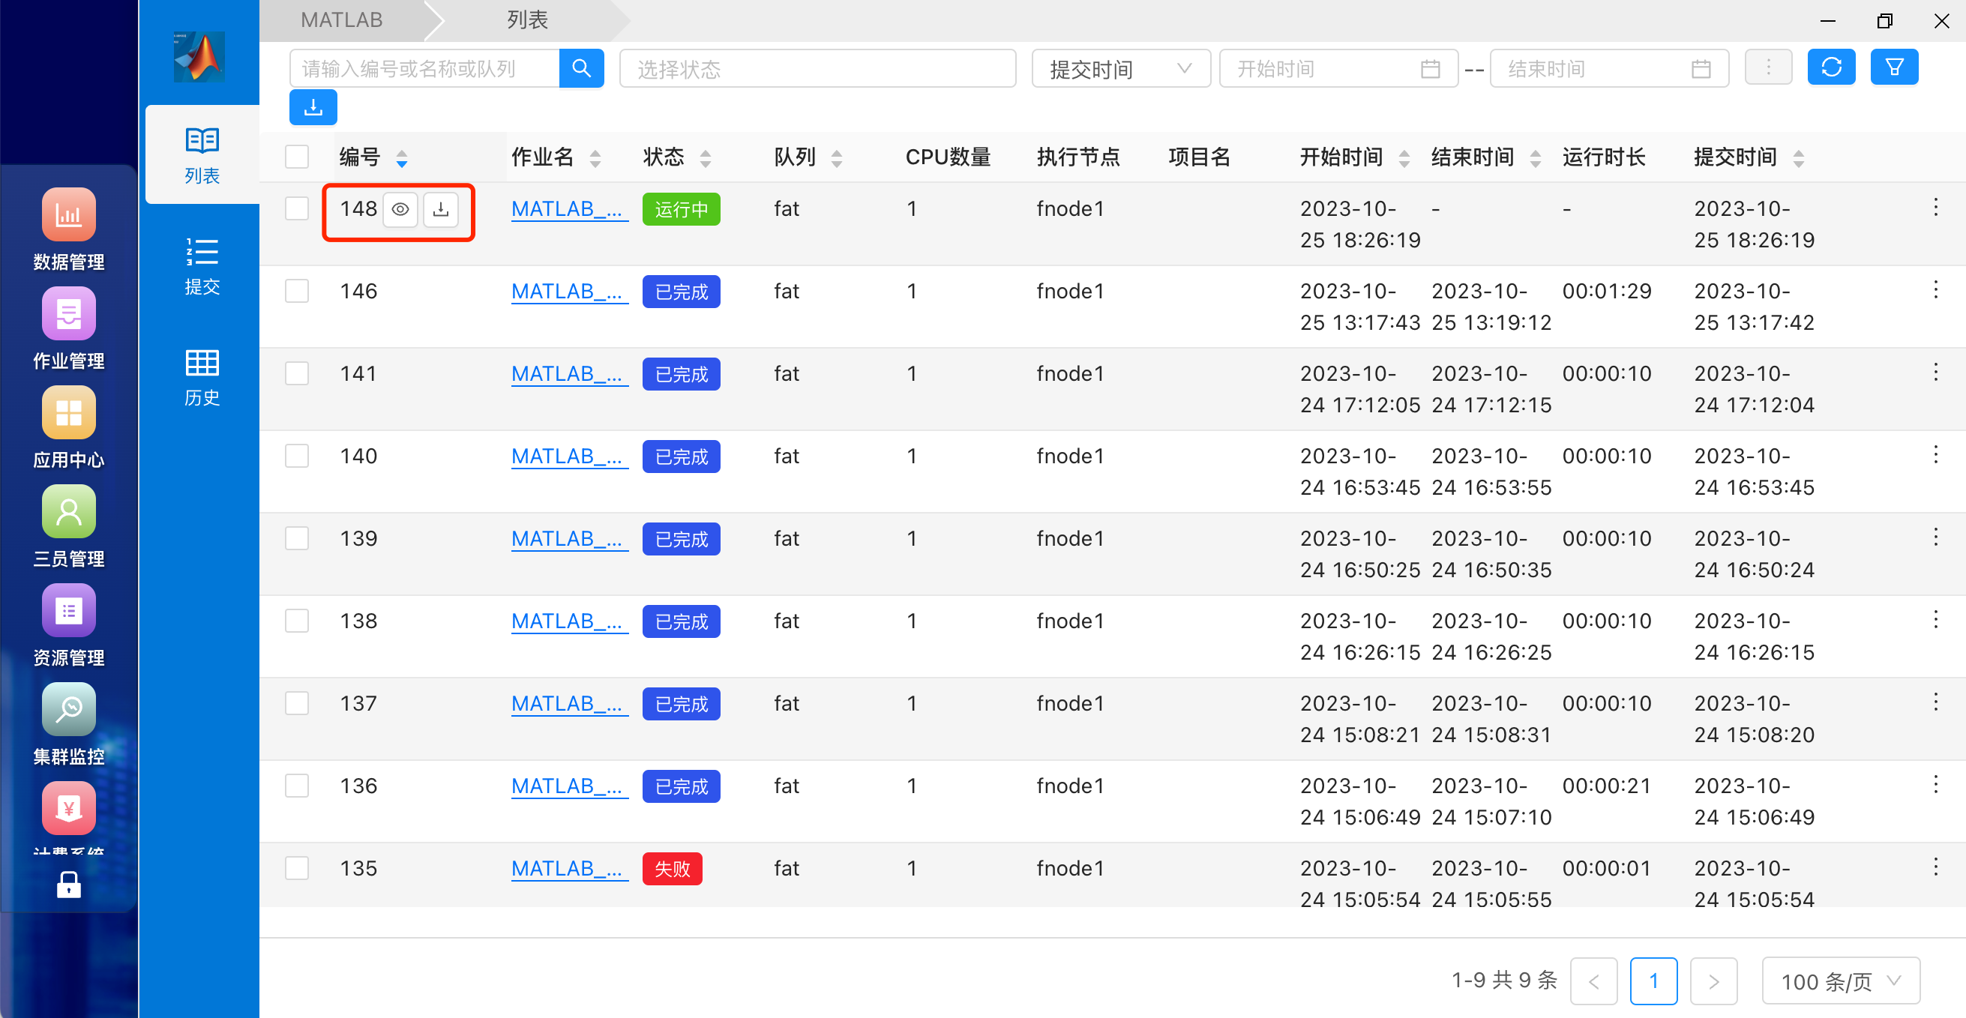Select job 137 checkbox
Image resolution: width=1966 pixels, height=1018 pixels.
click(x=297, y=703)
